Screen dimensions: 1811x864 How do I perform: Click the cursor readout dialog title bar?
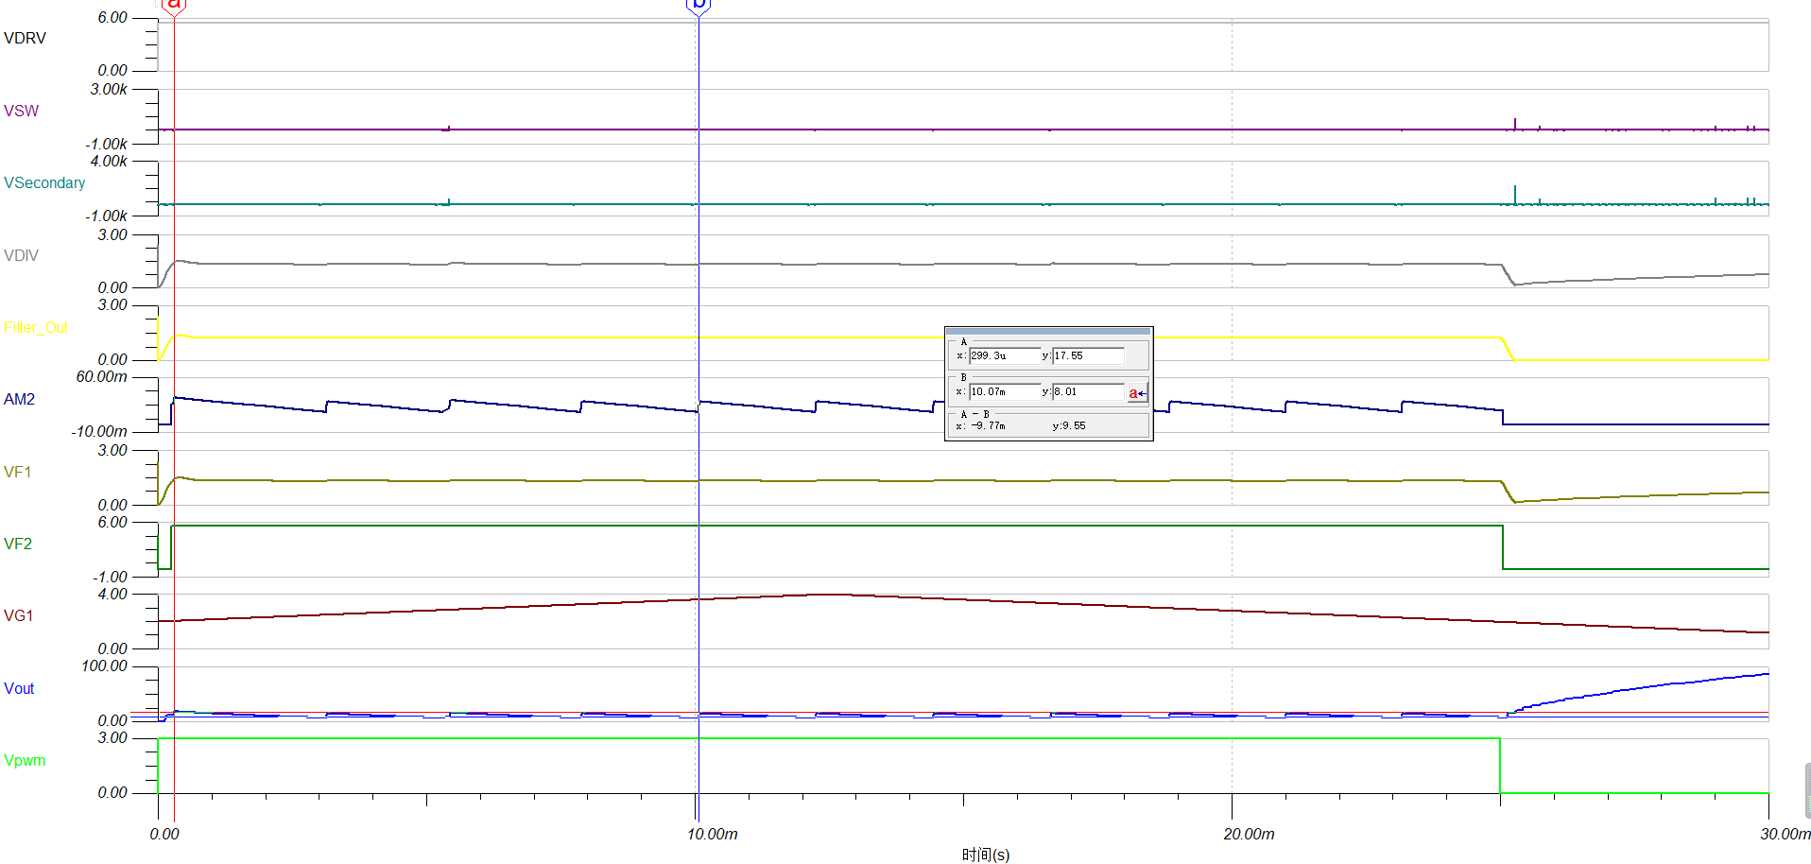[1048, 331]
